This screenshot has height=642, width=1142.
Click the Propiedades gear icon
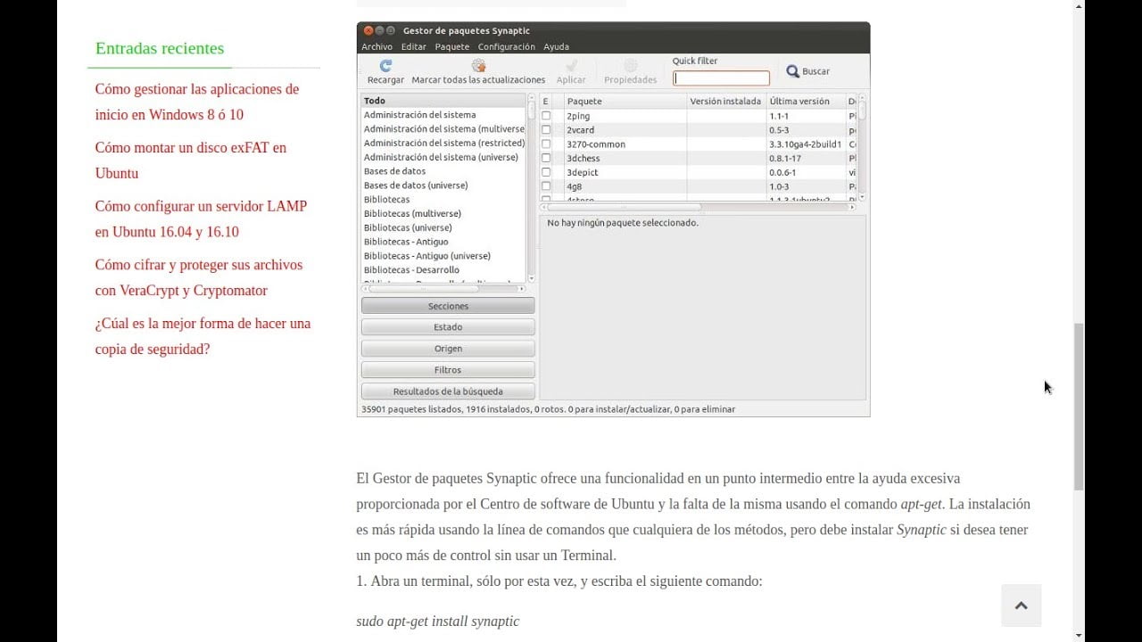(x=631, y=66)
